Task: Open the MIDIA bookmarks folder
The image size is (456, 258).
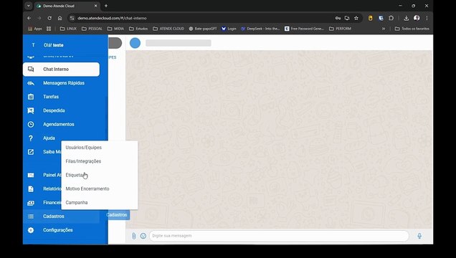Action: click(115, 29)
